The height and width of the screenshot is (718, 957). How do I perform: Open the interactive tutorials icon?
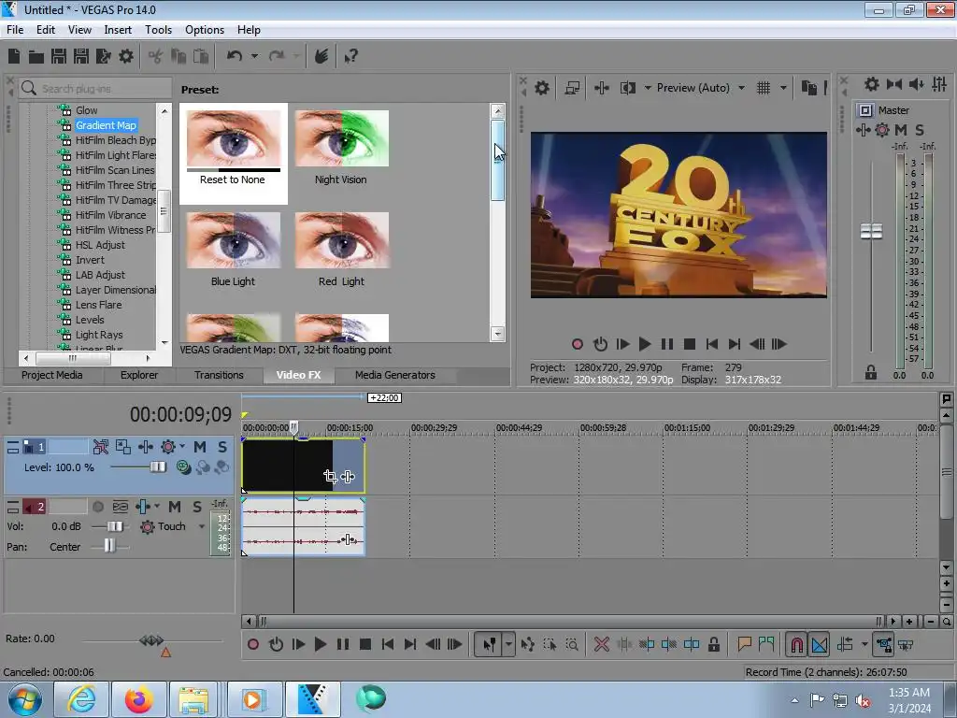321,56
